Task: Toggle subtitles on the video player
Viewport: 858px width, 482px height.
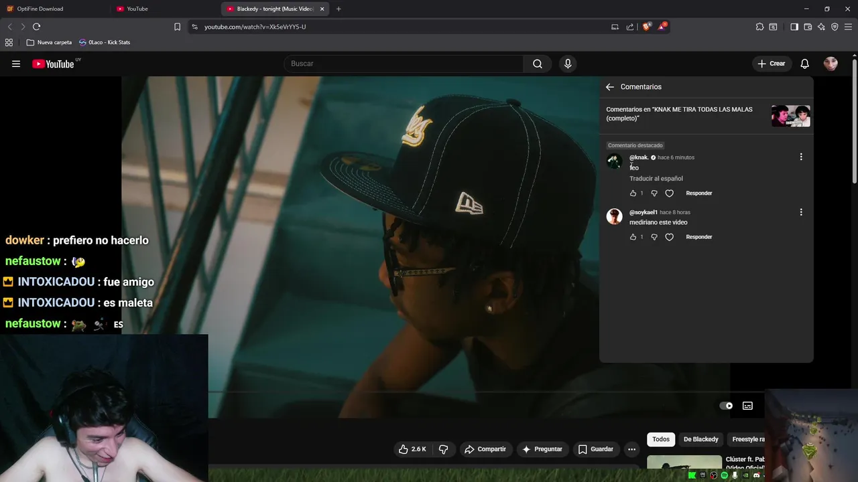Action: tap(747, 406)
